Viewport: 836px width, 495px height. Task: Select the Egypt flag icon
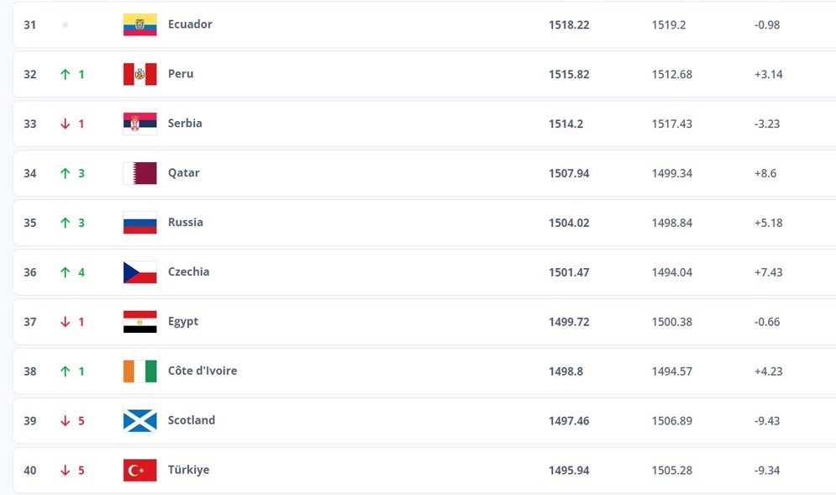click(139, 322)
